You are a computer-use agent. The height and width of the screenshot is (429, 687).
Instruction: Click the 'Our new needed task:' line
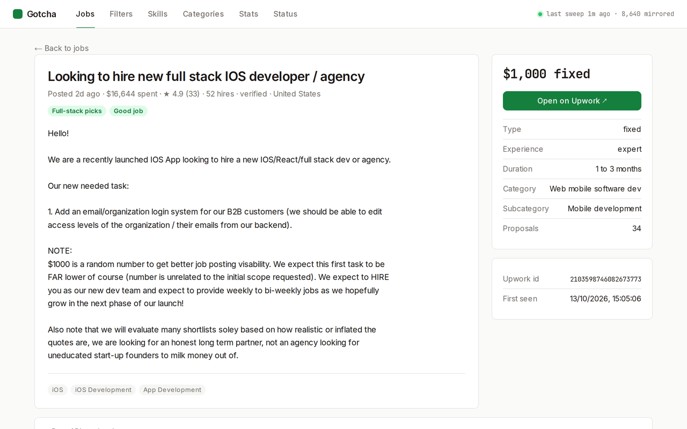click(x=89, y=186)
